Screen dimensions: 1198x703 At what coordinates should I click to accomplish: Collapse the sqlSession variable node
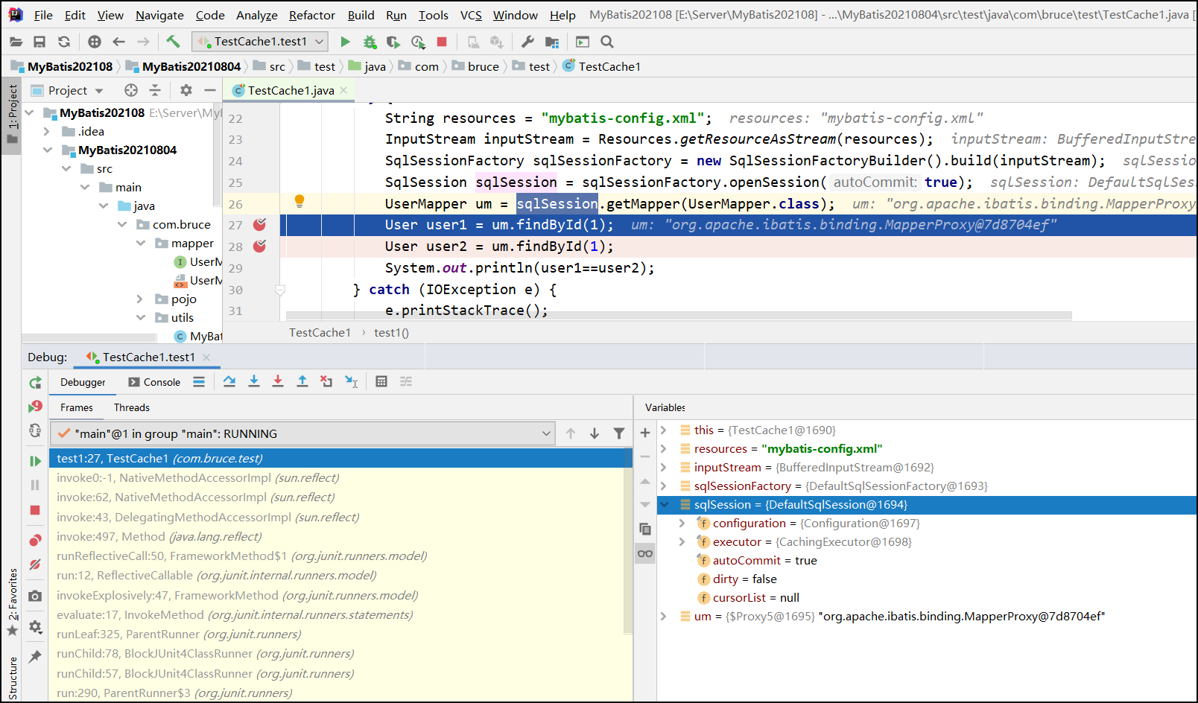(664, 505)
